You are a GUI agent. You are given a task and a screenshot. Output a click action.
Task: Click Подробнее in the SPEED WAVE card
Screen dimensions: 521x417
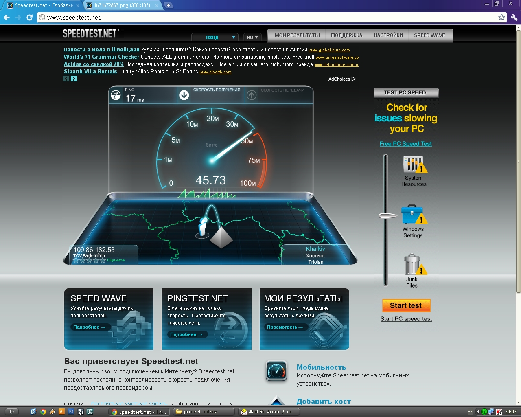[x=90, y=327]
